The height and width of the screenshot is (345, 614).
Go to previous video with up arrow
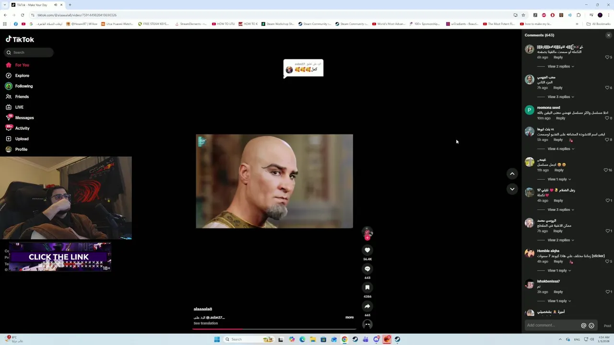[512, 174]
